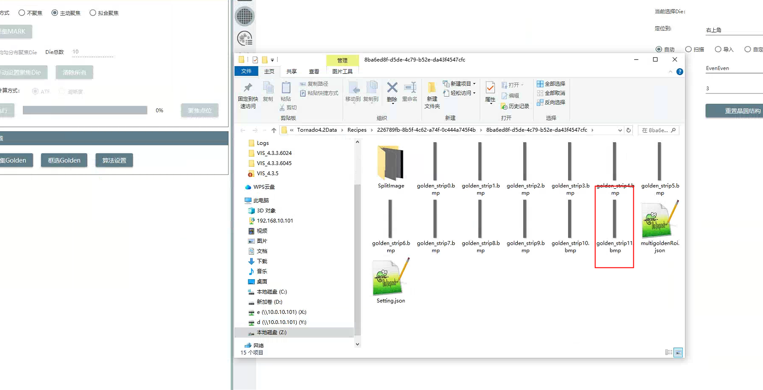Screen dimensions: 763x390
Task: Select the 扫描 radio button
Action: coord(689,49)
